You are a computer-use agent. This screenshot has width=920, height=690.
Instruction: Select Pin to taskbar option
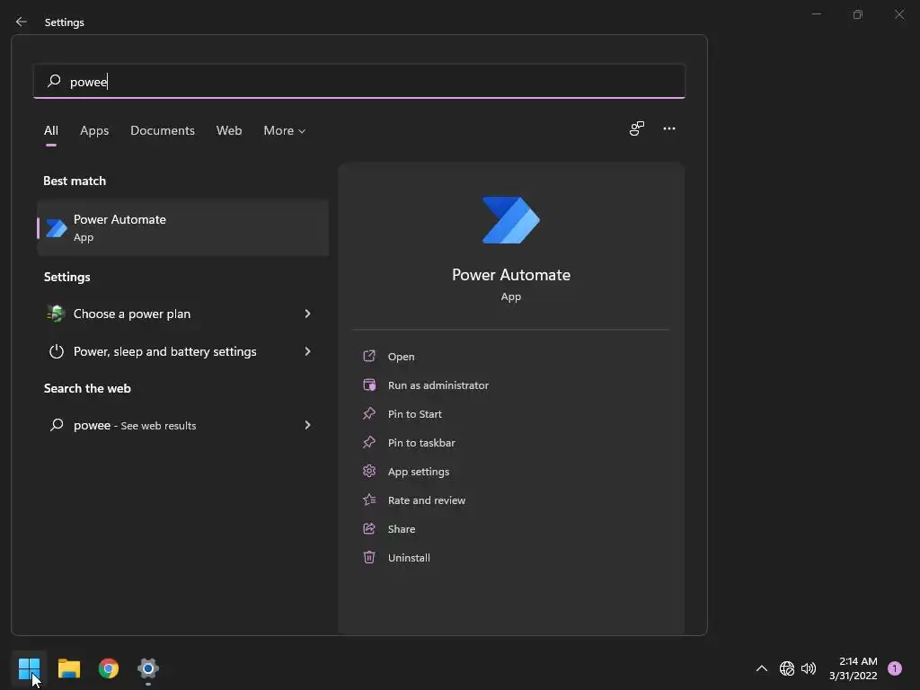[421, 442]
